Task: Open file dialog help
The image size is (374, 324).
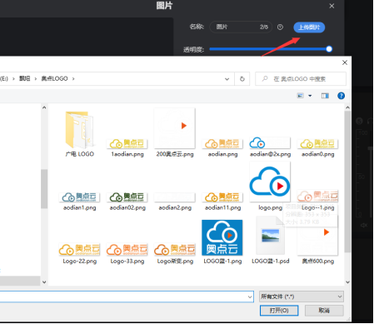Action: click(x=341, y=96)
